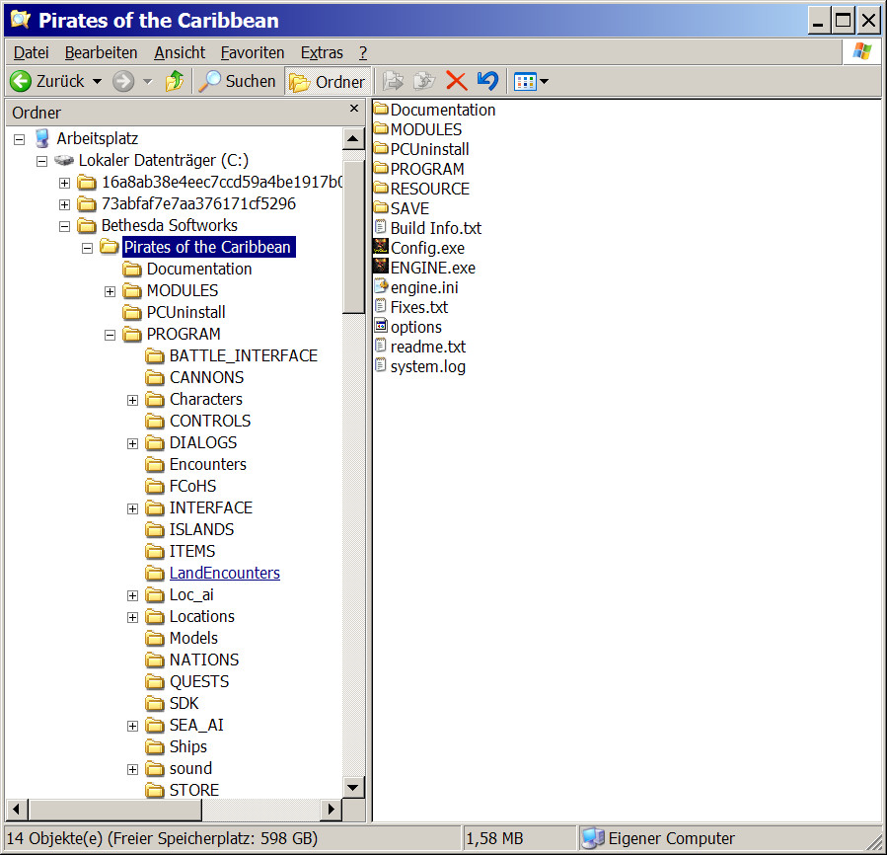Expand the sound folder node
Screen dimensions: 887x855
(132, 769)
